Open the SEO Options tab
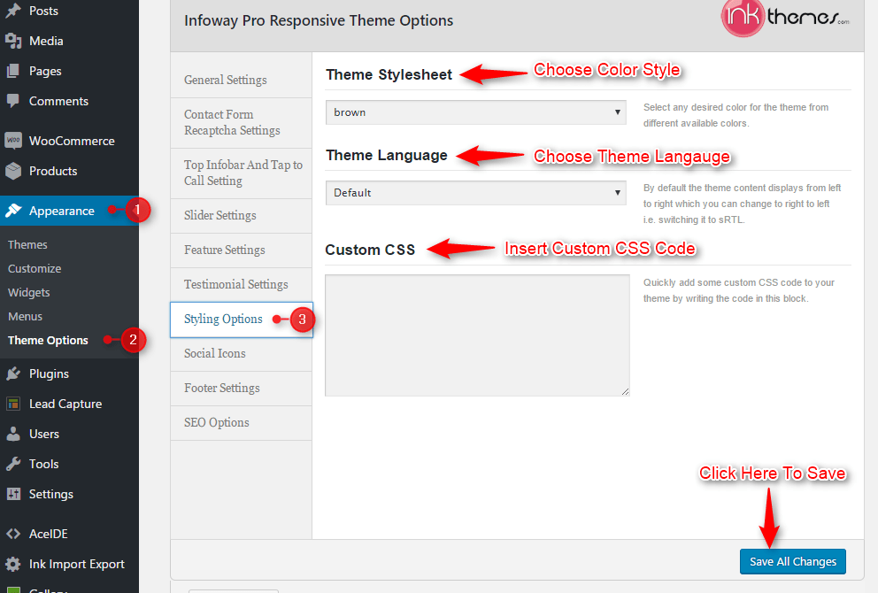The width and height of the screenshot is (878, 593). click(242, 423)
